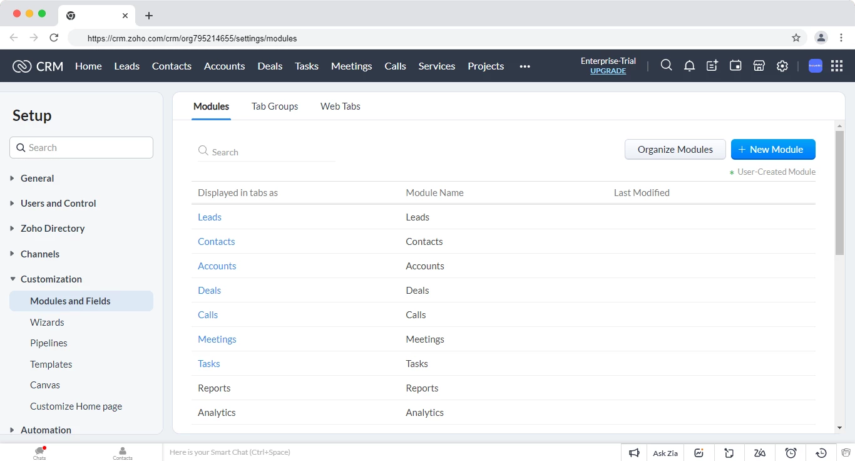Click the Zoho CRM logo icon
Image resolution: width=855 pixels, height=461 pixels.
coord(22,66)
